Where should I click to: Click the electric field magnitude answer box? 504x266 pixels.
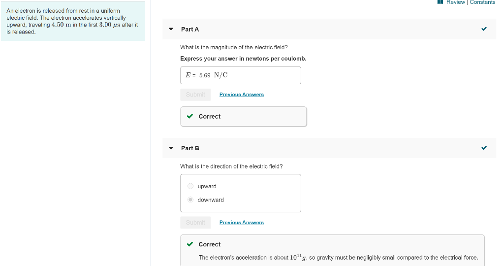click(240, 75)
